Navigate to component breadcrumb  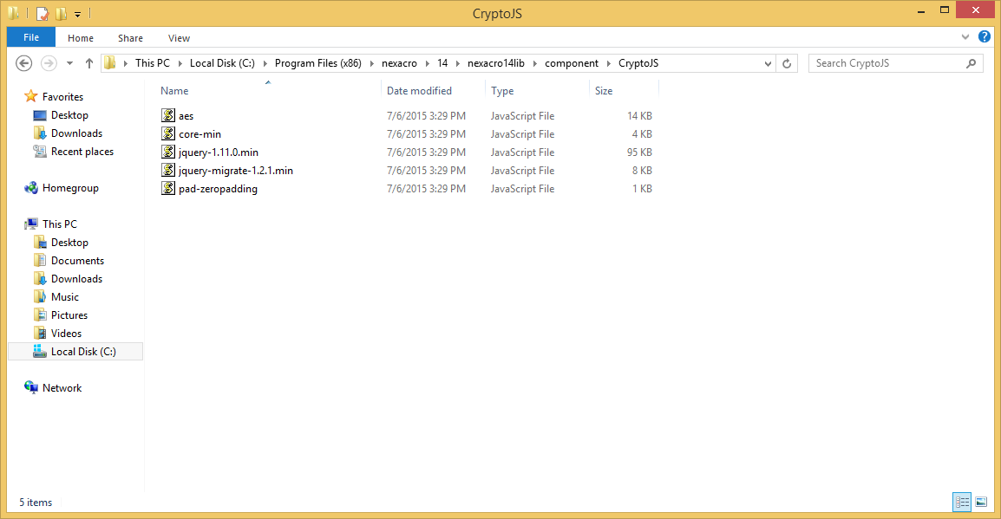coord(572,63)
